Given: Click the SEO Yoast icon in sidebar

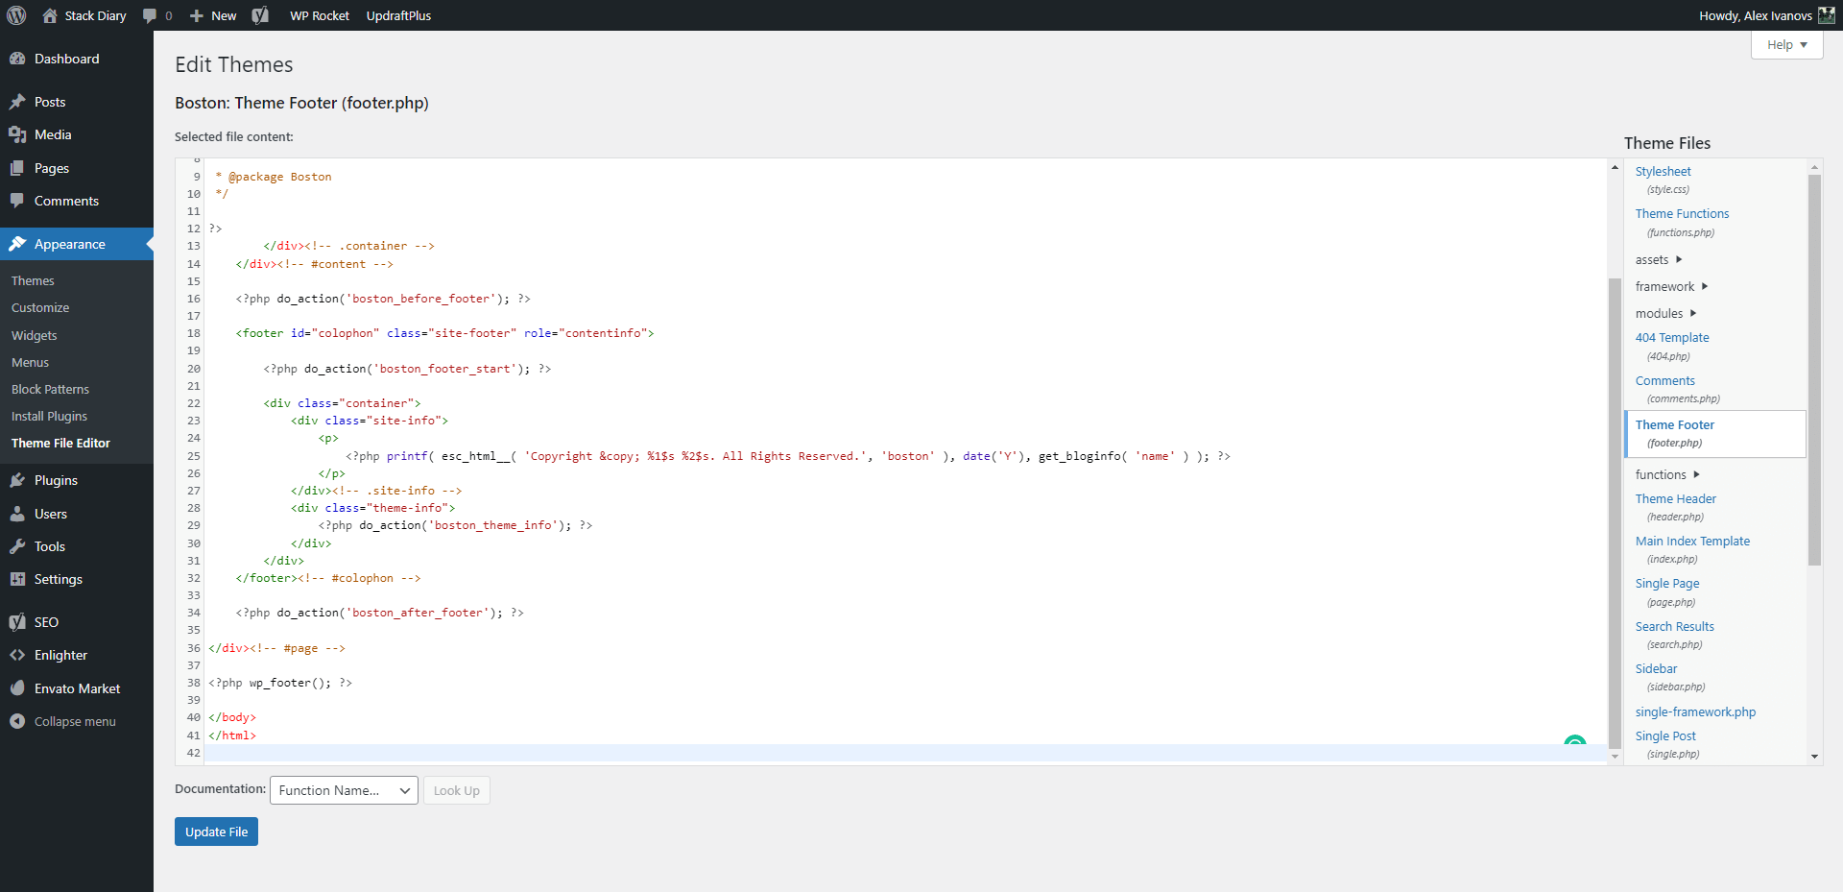Looking at the screenshot, I should click(17, 622).
